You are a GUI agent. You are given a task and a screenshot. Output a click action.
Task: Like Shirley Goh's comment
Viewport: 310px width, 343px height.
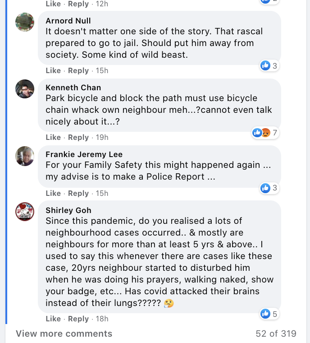53,319
